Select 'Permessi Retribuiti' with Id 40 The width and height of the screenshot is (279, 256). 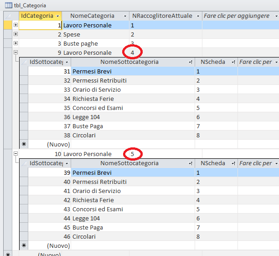point(133,182)
